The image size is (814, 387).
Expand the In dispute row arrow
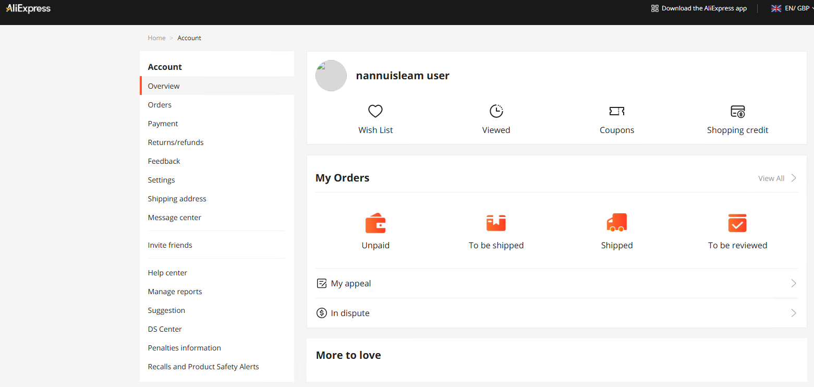tap(793, 313)
